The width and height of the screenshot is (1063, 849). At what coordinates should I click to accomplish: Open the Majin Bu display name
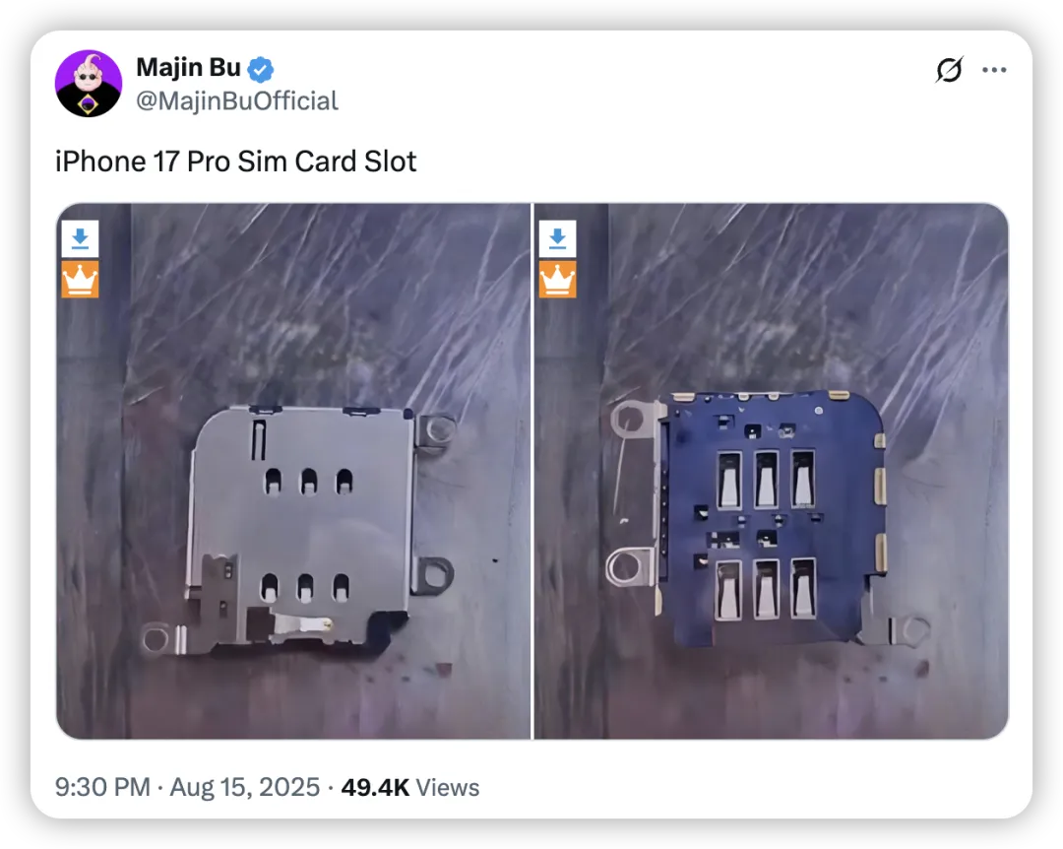pyautogui.click(x=188, y=67)
